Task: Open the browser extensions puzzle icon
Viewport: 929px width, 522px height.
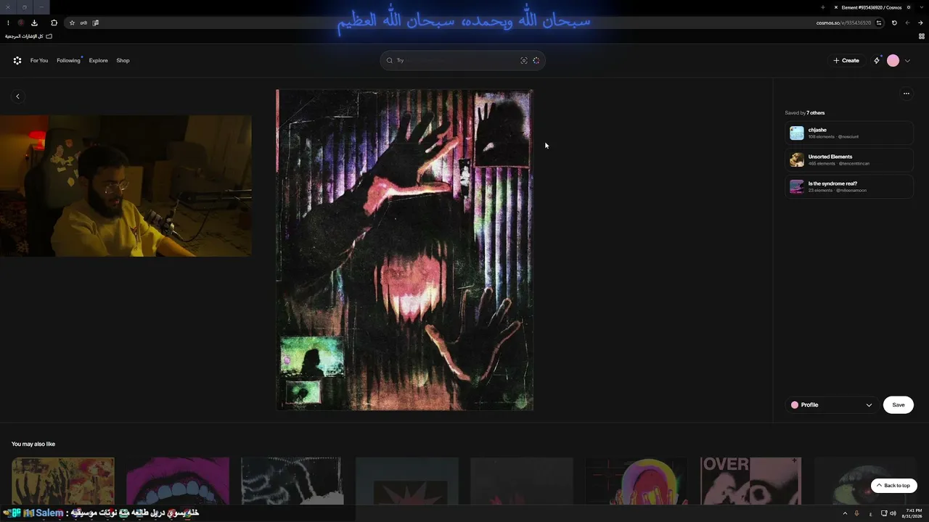Action: coord(54,22)
